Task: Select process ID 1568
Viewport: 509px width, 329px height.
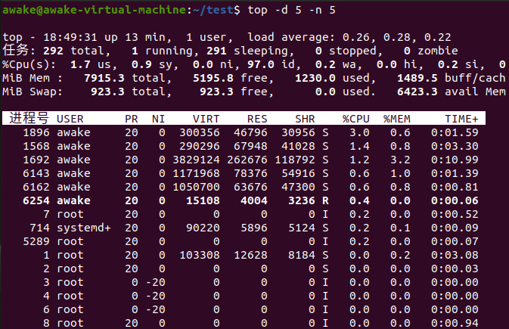Action: click(x=36, y=146)
